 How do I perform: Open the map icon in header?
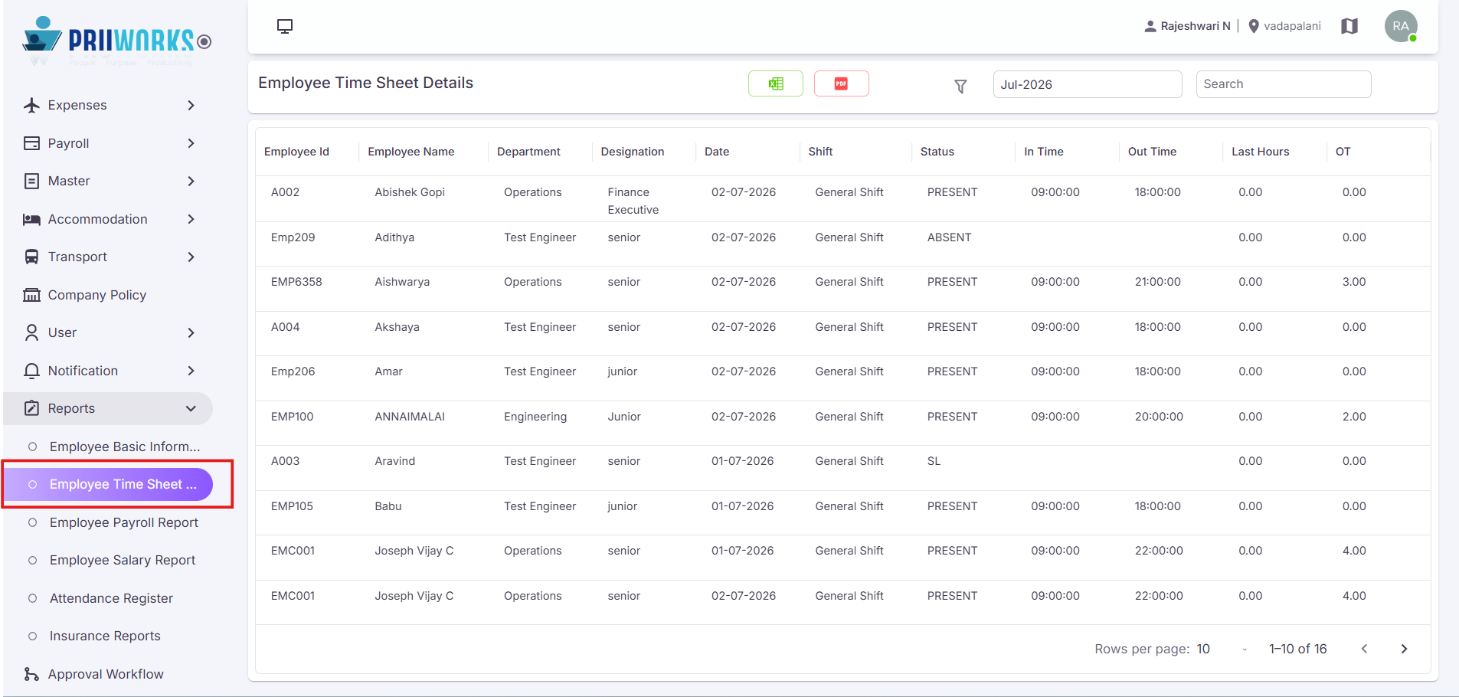point(1349,26)
